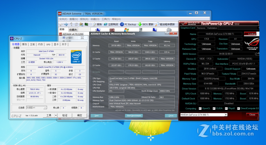Screen dimensions: 266x145
Task: Click the CPU-Z title bar icon
Action: click(x=12, y=38)
